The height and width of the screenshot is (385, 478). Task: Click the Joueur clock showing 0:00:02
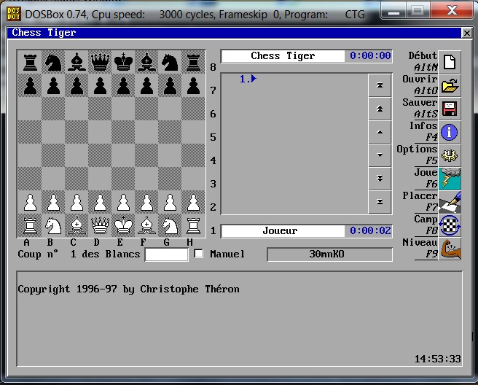coord(370,231)
